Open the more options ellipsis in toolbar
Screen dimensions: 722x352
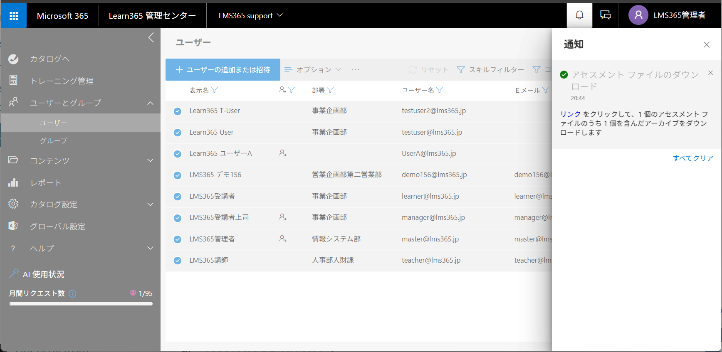[x=355, y=69]
